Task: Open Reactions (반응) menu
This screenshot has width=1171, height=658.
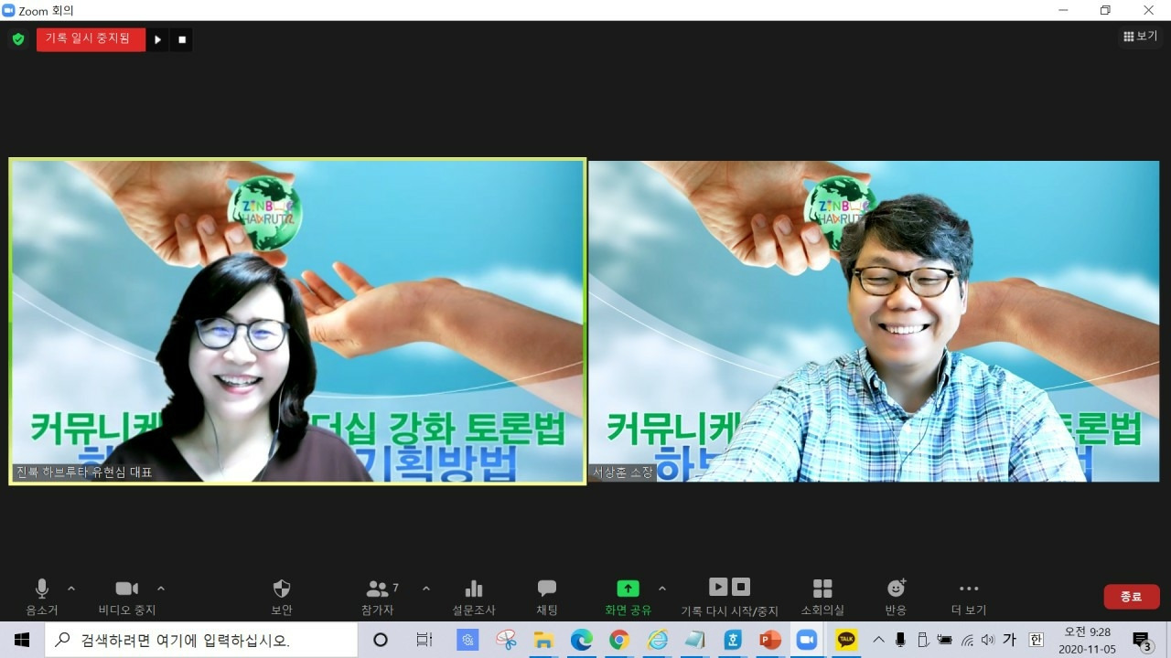Action: pyautogui.click(x=896, y=596)
